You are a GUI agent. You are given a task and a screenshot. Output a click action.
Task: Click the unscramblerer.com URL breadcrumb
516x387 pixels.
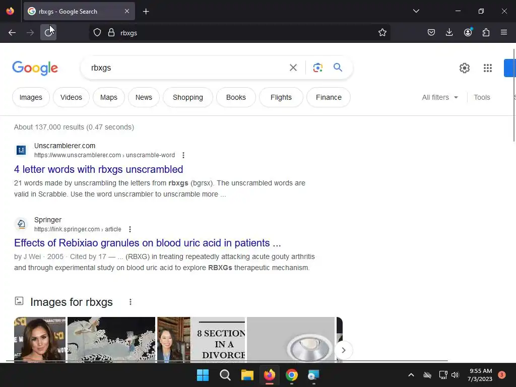click(x=104, y=155)
